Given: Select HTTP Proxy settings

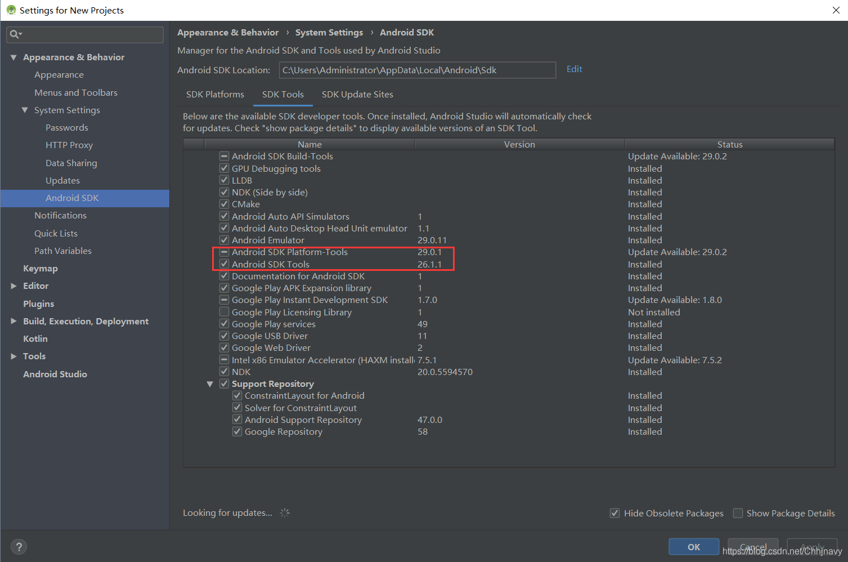Looking at the screenshot, I should click(x=69, y=145).
